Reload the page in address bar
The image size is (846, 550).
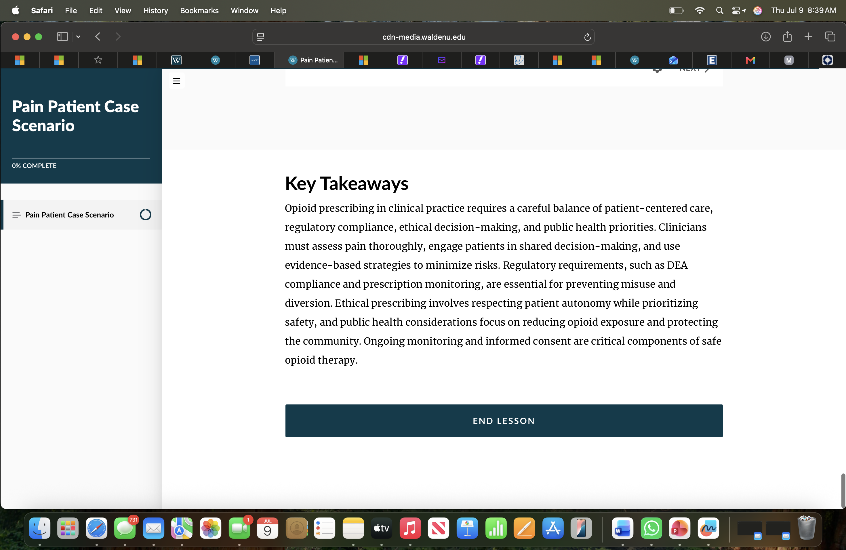click(587, 37)
